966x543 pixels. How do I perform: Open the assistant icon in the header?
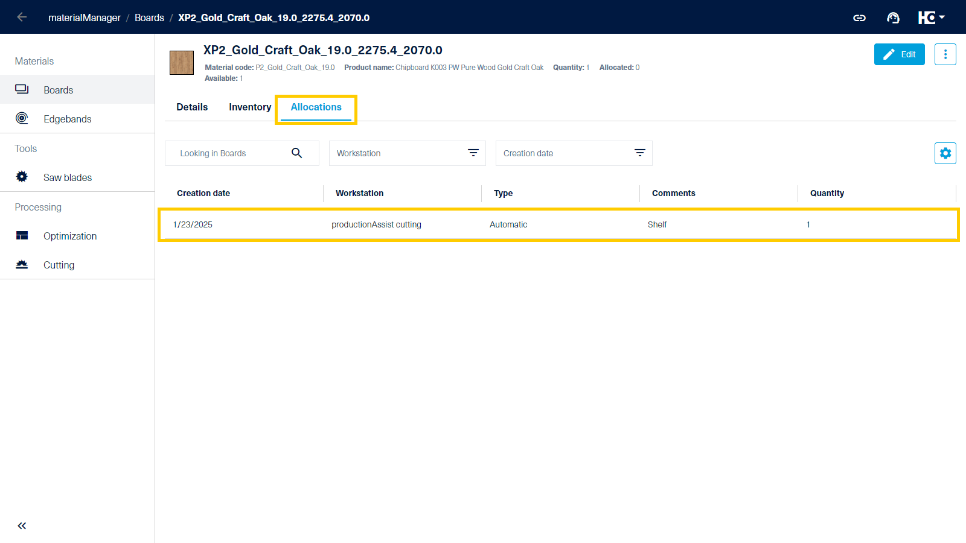click(893, 17)
